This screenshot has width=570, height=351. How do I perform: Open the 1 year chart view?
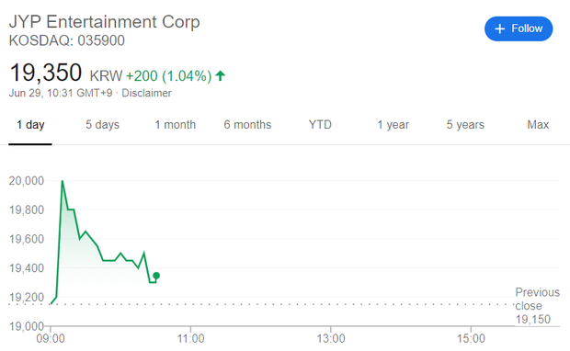click(x=393, y=125)
